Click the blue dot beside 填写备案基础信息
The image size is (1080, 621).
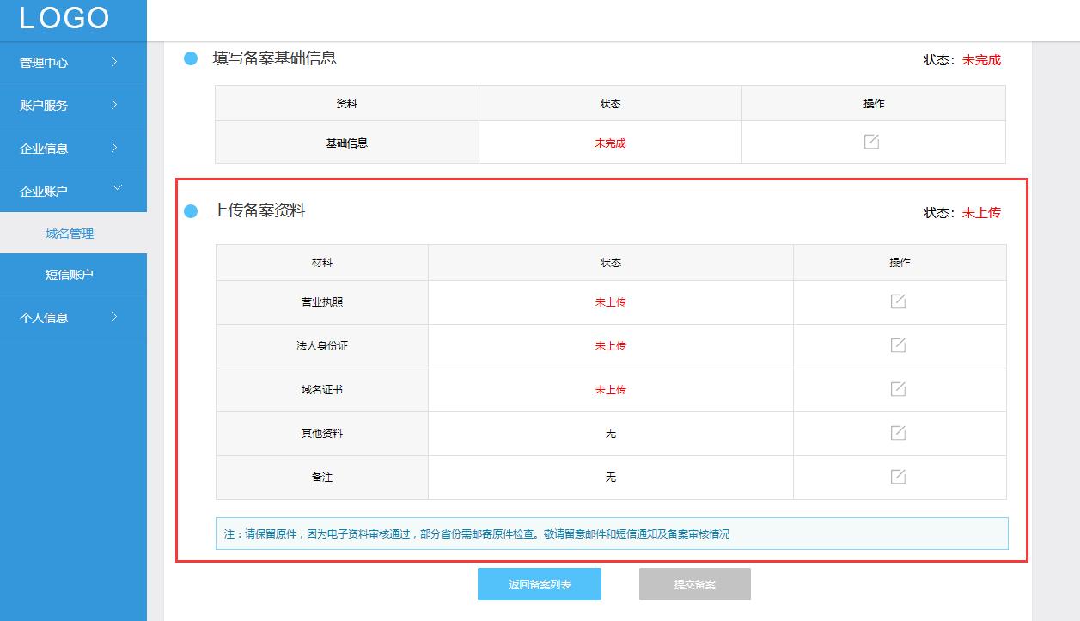pos(188,58)
